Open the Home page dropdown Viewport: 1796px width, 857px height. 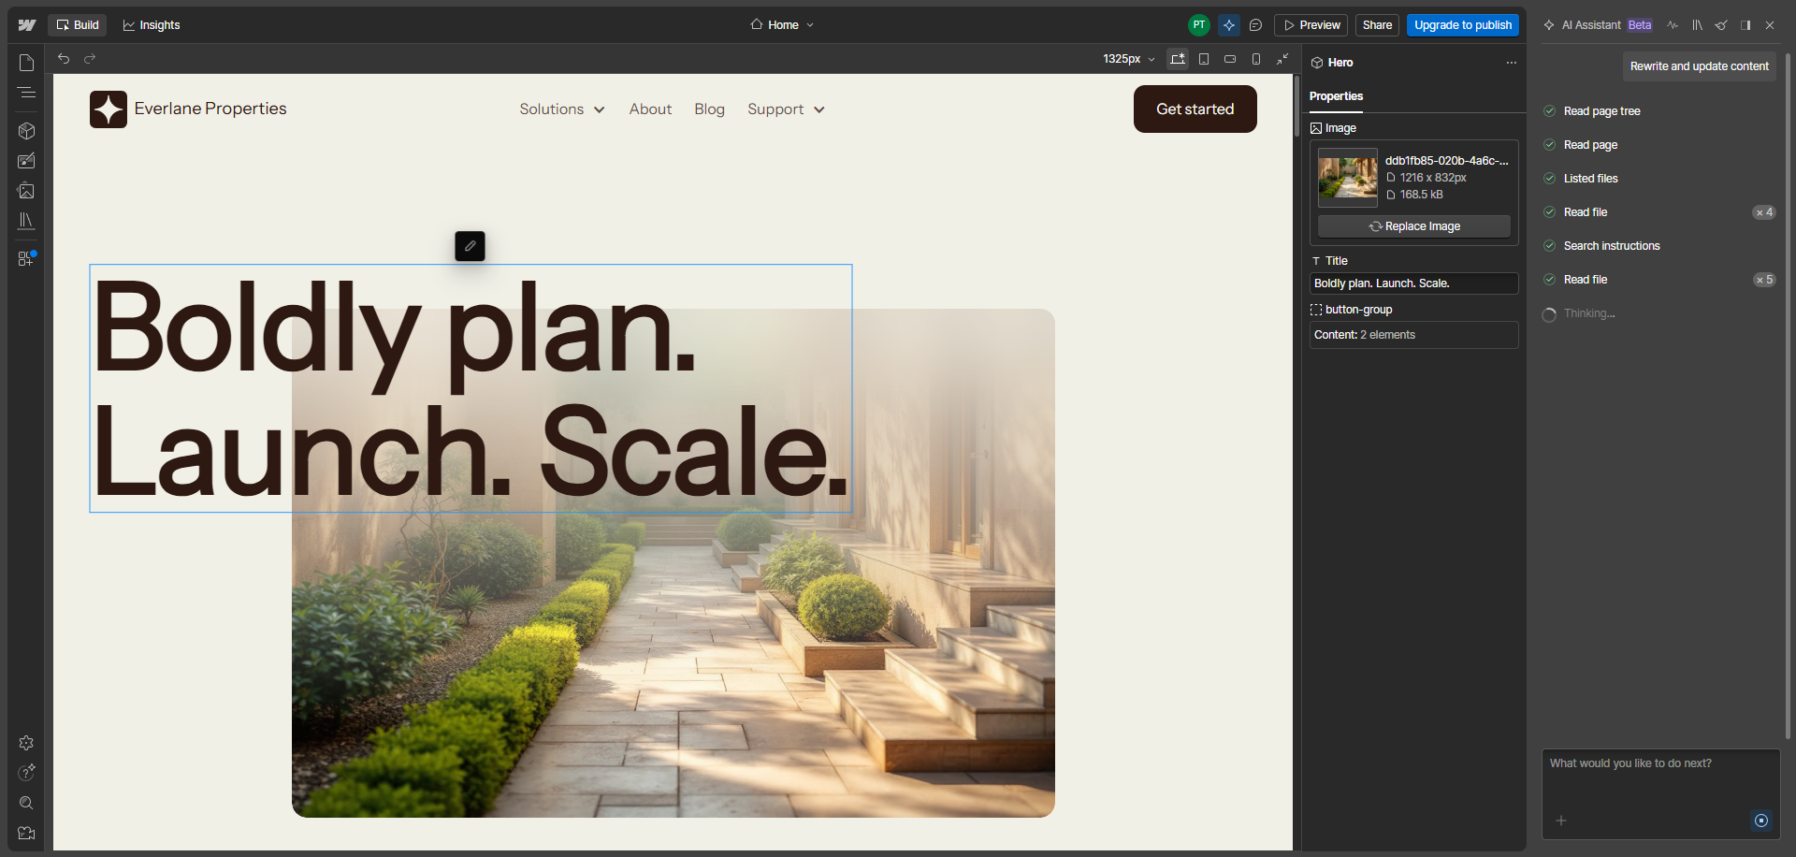pyautogui.click(x=782, y=25)
